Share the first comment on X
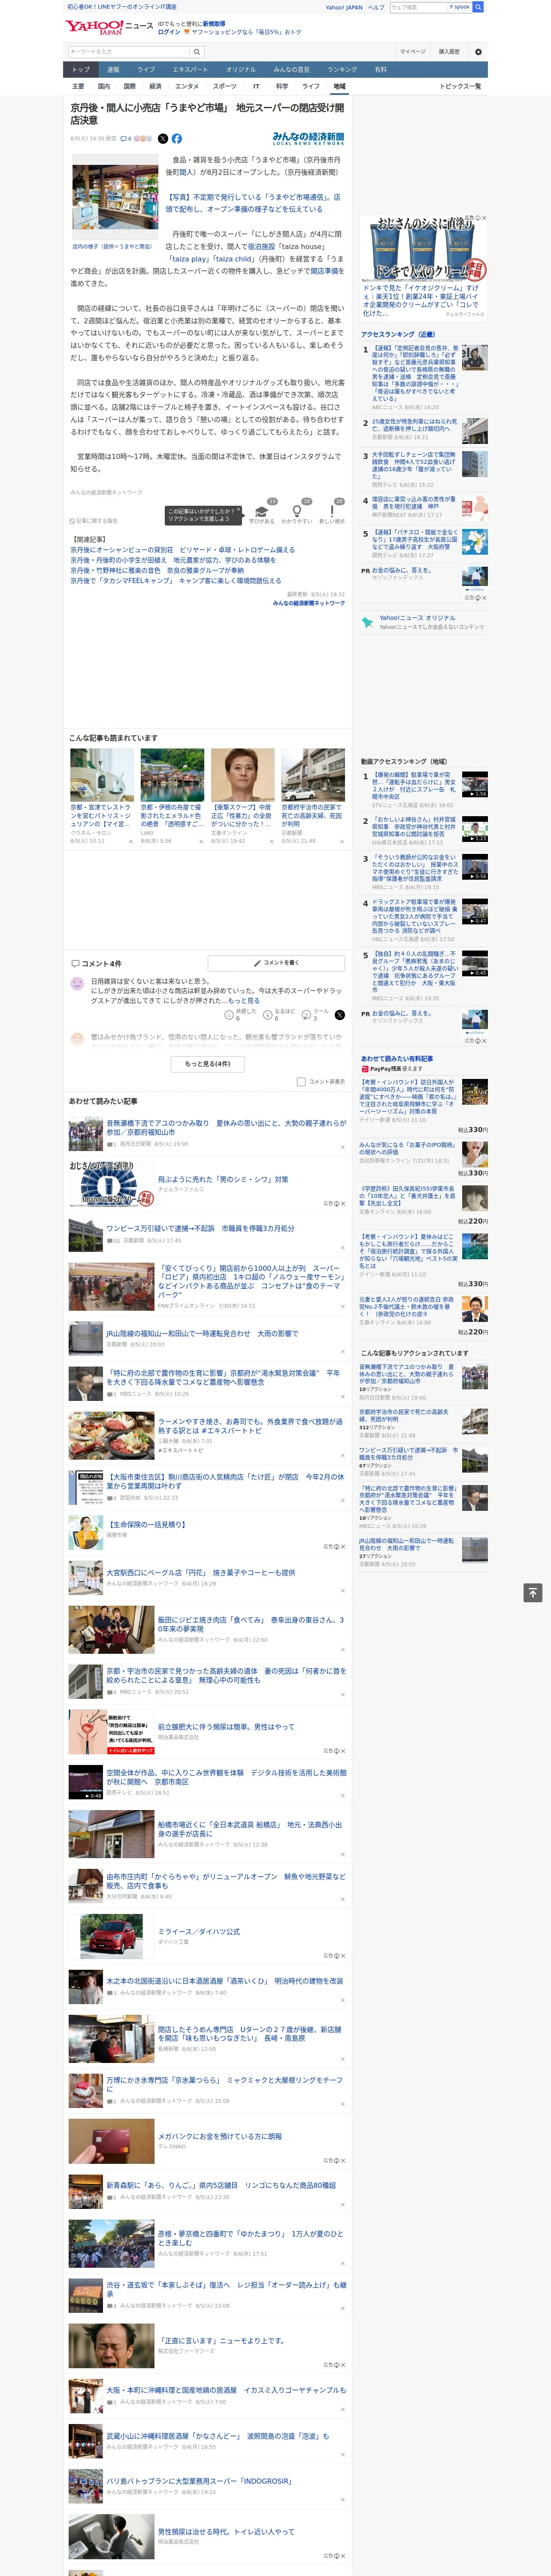Screen dimensions: 551x2576 tap(340, 1014)
